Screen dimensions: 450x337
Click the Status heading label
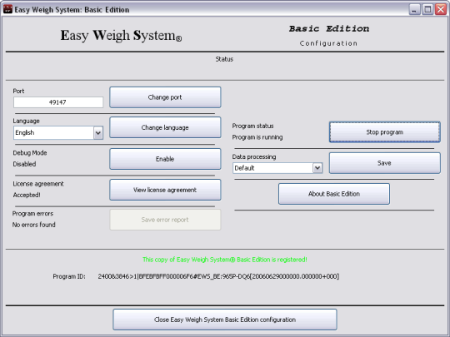224,59
